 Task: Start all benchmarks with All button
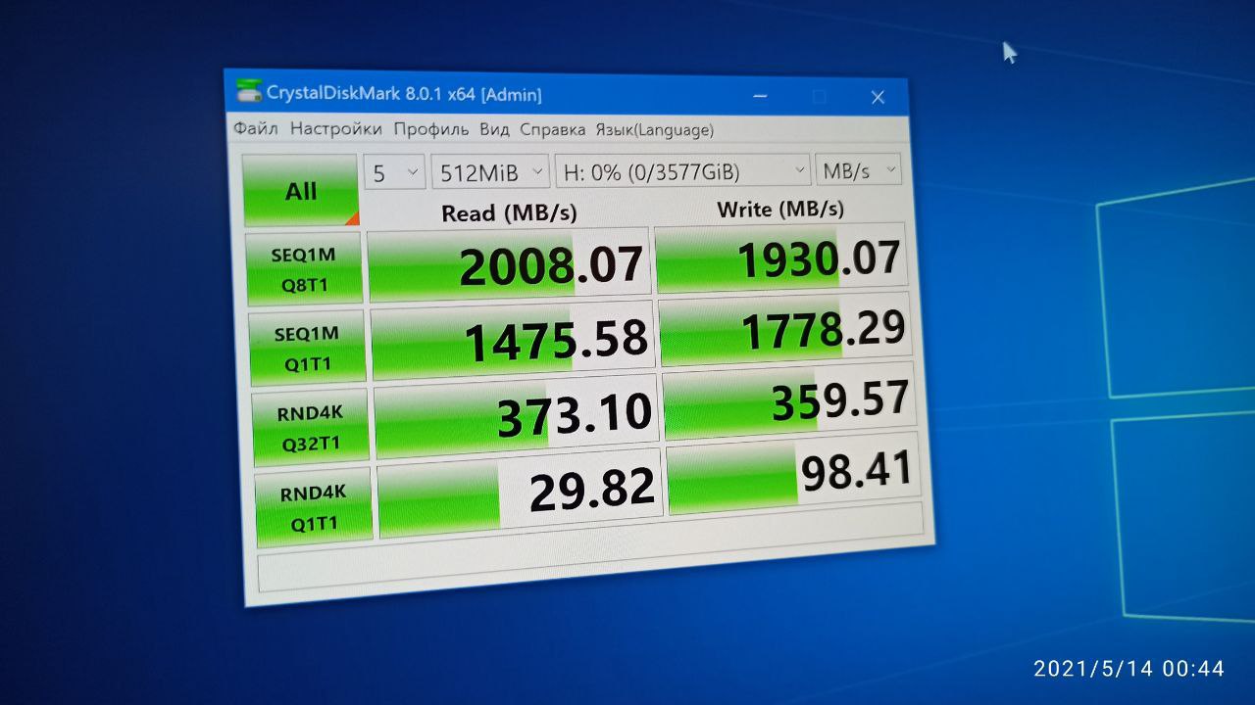(x=300, y=190)
